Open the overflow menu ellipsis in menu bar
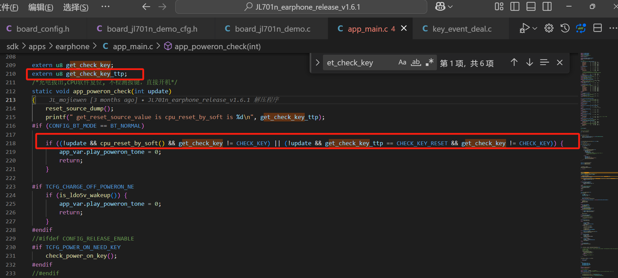The image size is (618, 278). 105,7
